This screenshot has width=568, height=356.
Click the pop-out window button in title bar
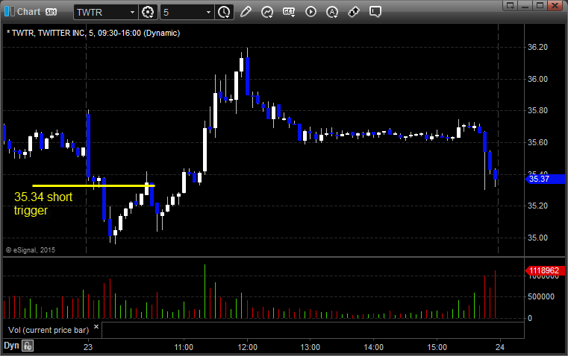click(511, 5)
